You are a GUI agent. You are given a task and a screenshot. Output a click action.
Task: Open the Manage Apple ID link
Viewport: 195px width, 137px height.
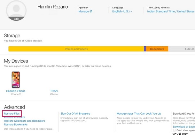83,11
